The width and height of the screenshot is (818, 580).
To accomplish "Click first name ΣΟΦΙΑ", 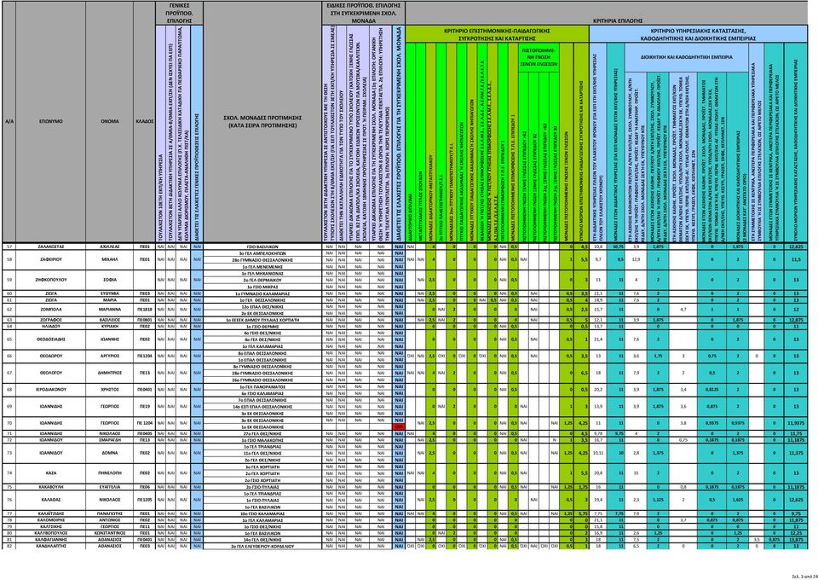I will point(110,279).
